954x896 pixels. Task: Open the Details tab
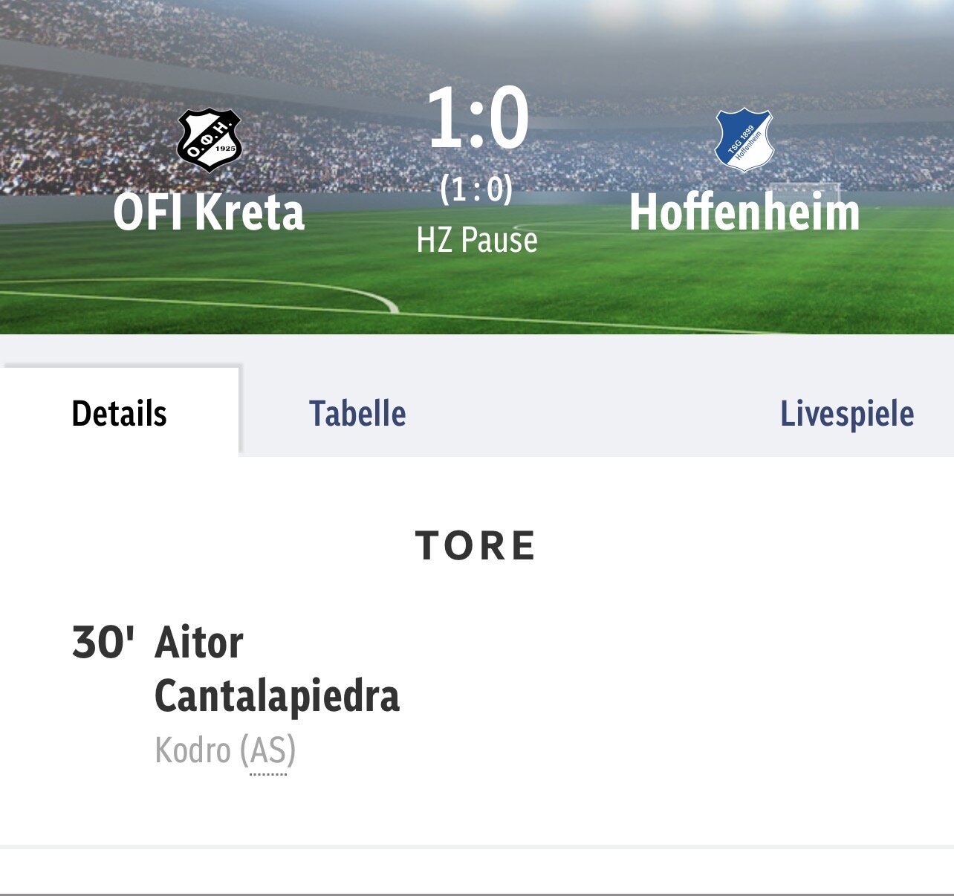coord(120,413)
